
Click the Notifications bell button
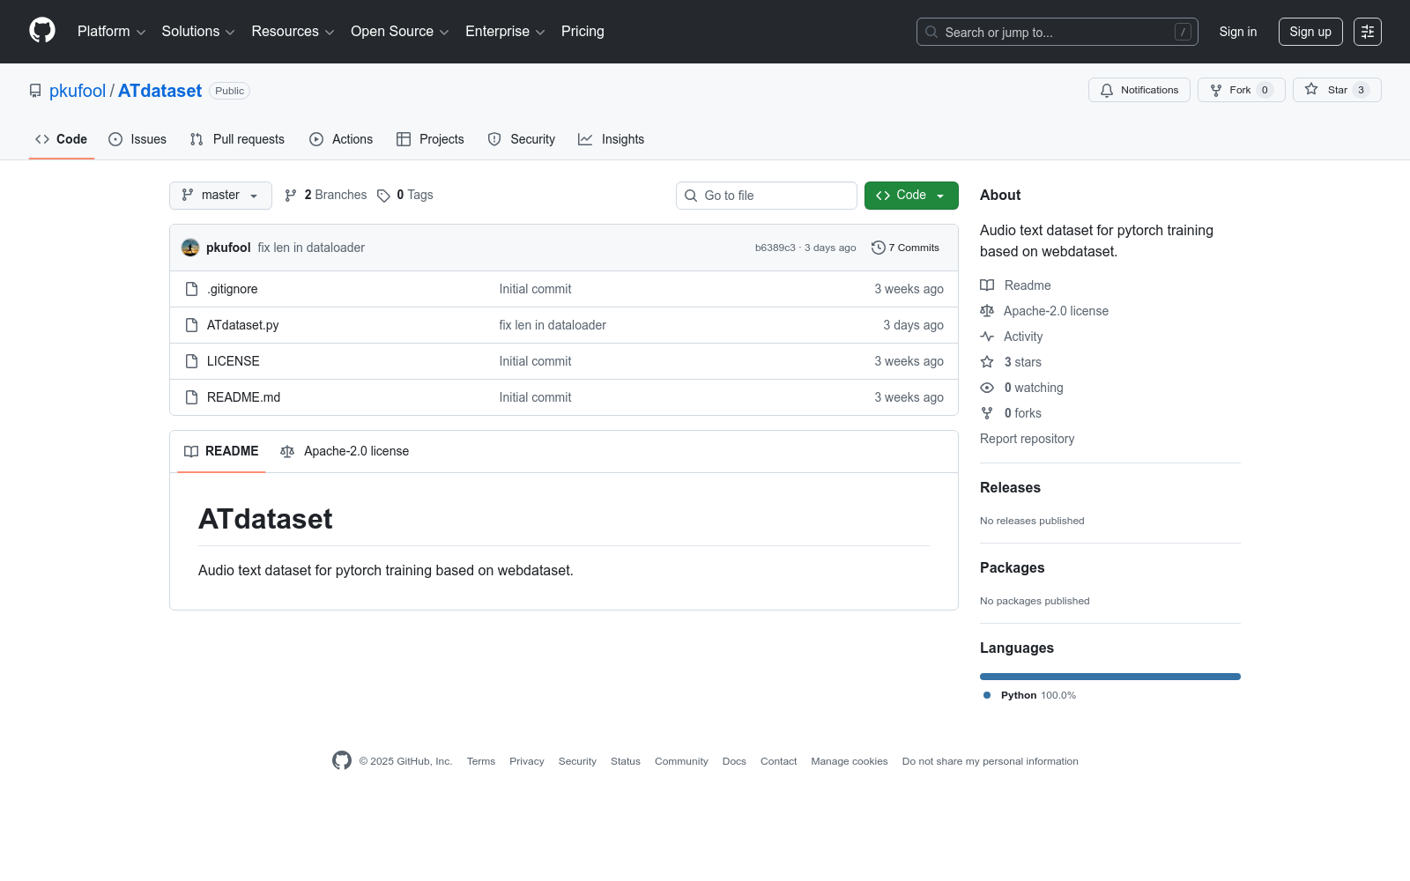click(1139, 90)
